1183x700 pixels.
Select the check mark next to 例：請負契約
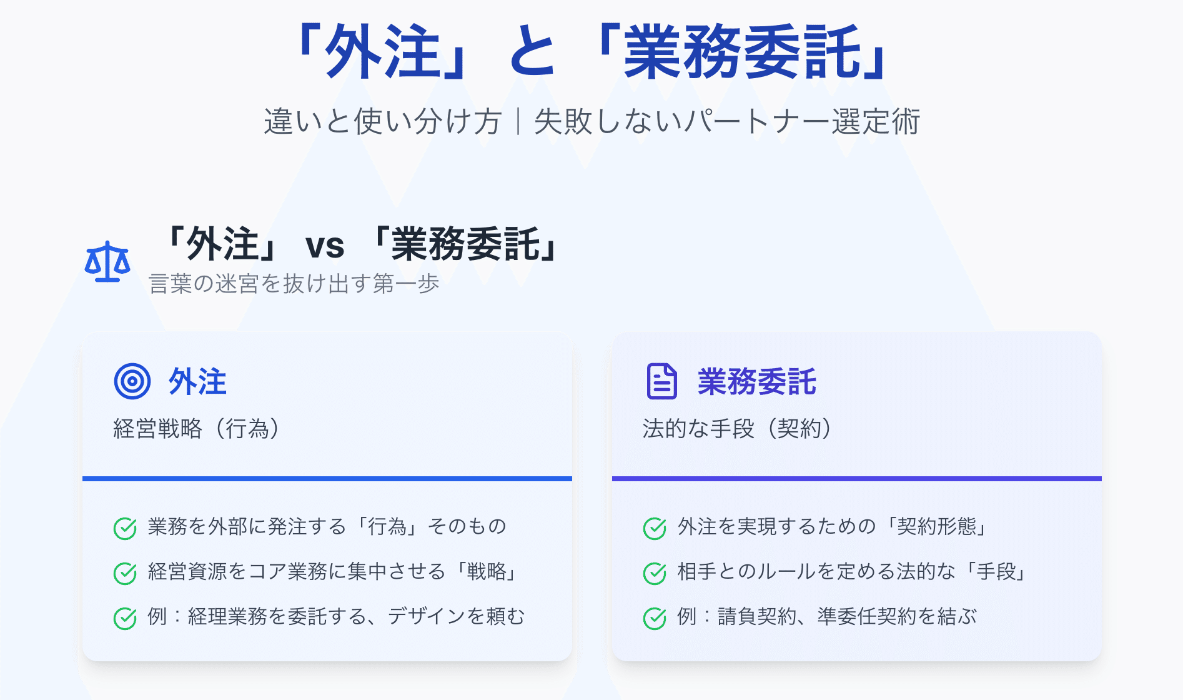coord(655,618)
